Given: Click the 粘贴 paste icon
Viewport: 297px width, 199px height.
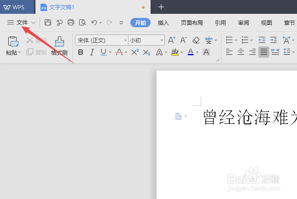Looking at the screenshot, I should point(13,41).
